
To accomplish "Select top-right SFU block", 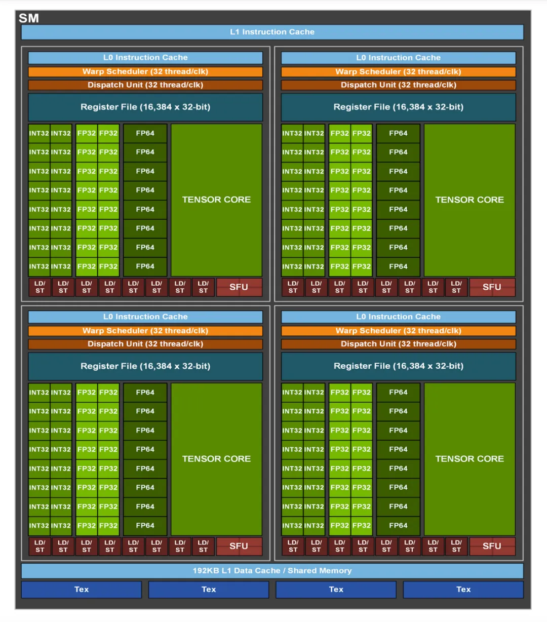I will click(x=492, y=287).
